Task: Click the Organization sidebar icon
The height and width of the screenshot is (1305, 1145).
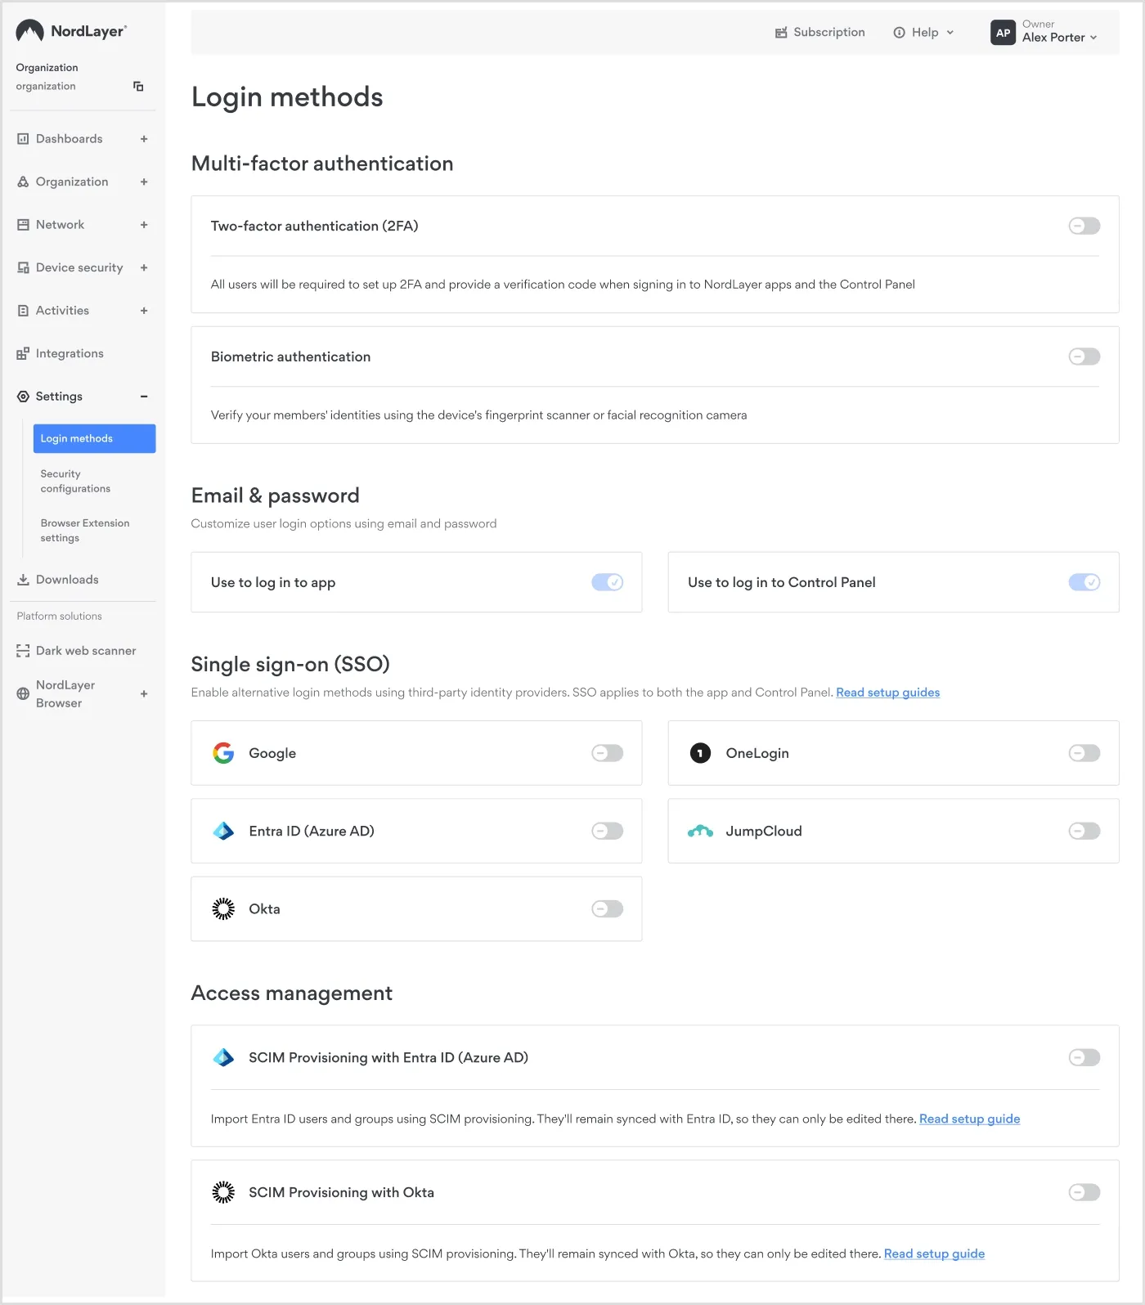Action: tap(23, 182)
